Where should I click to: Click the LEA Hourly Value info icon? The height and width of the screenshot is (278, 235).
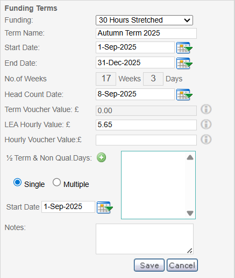[x=206, y=124]
